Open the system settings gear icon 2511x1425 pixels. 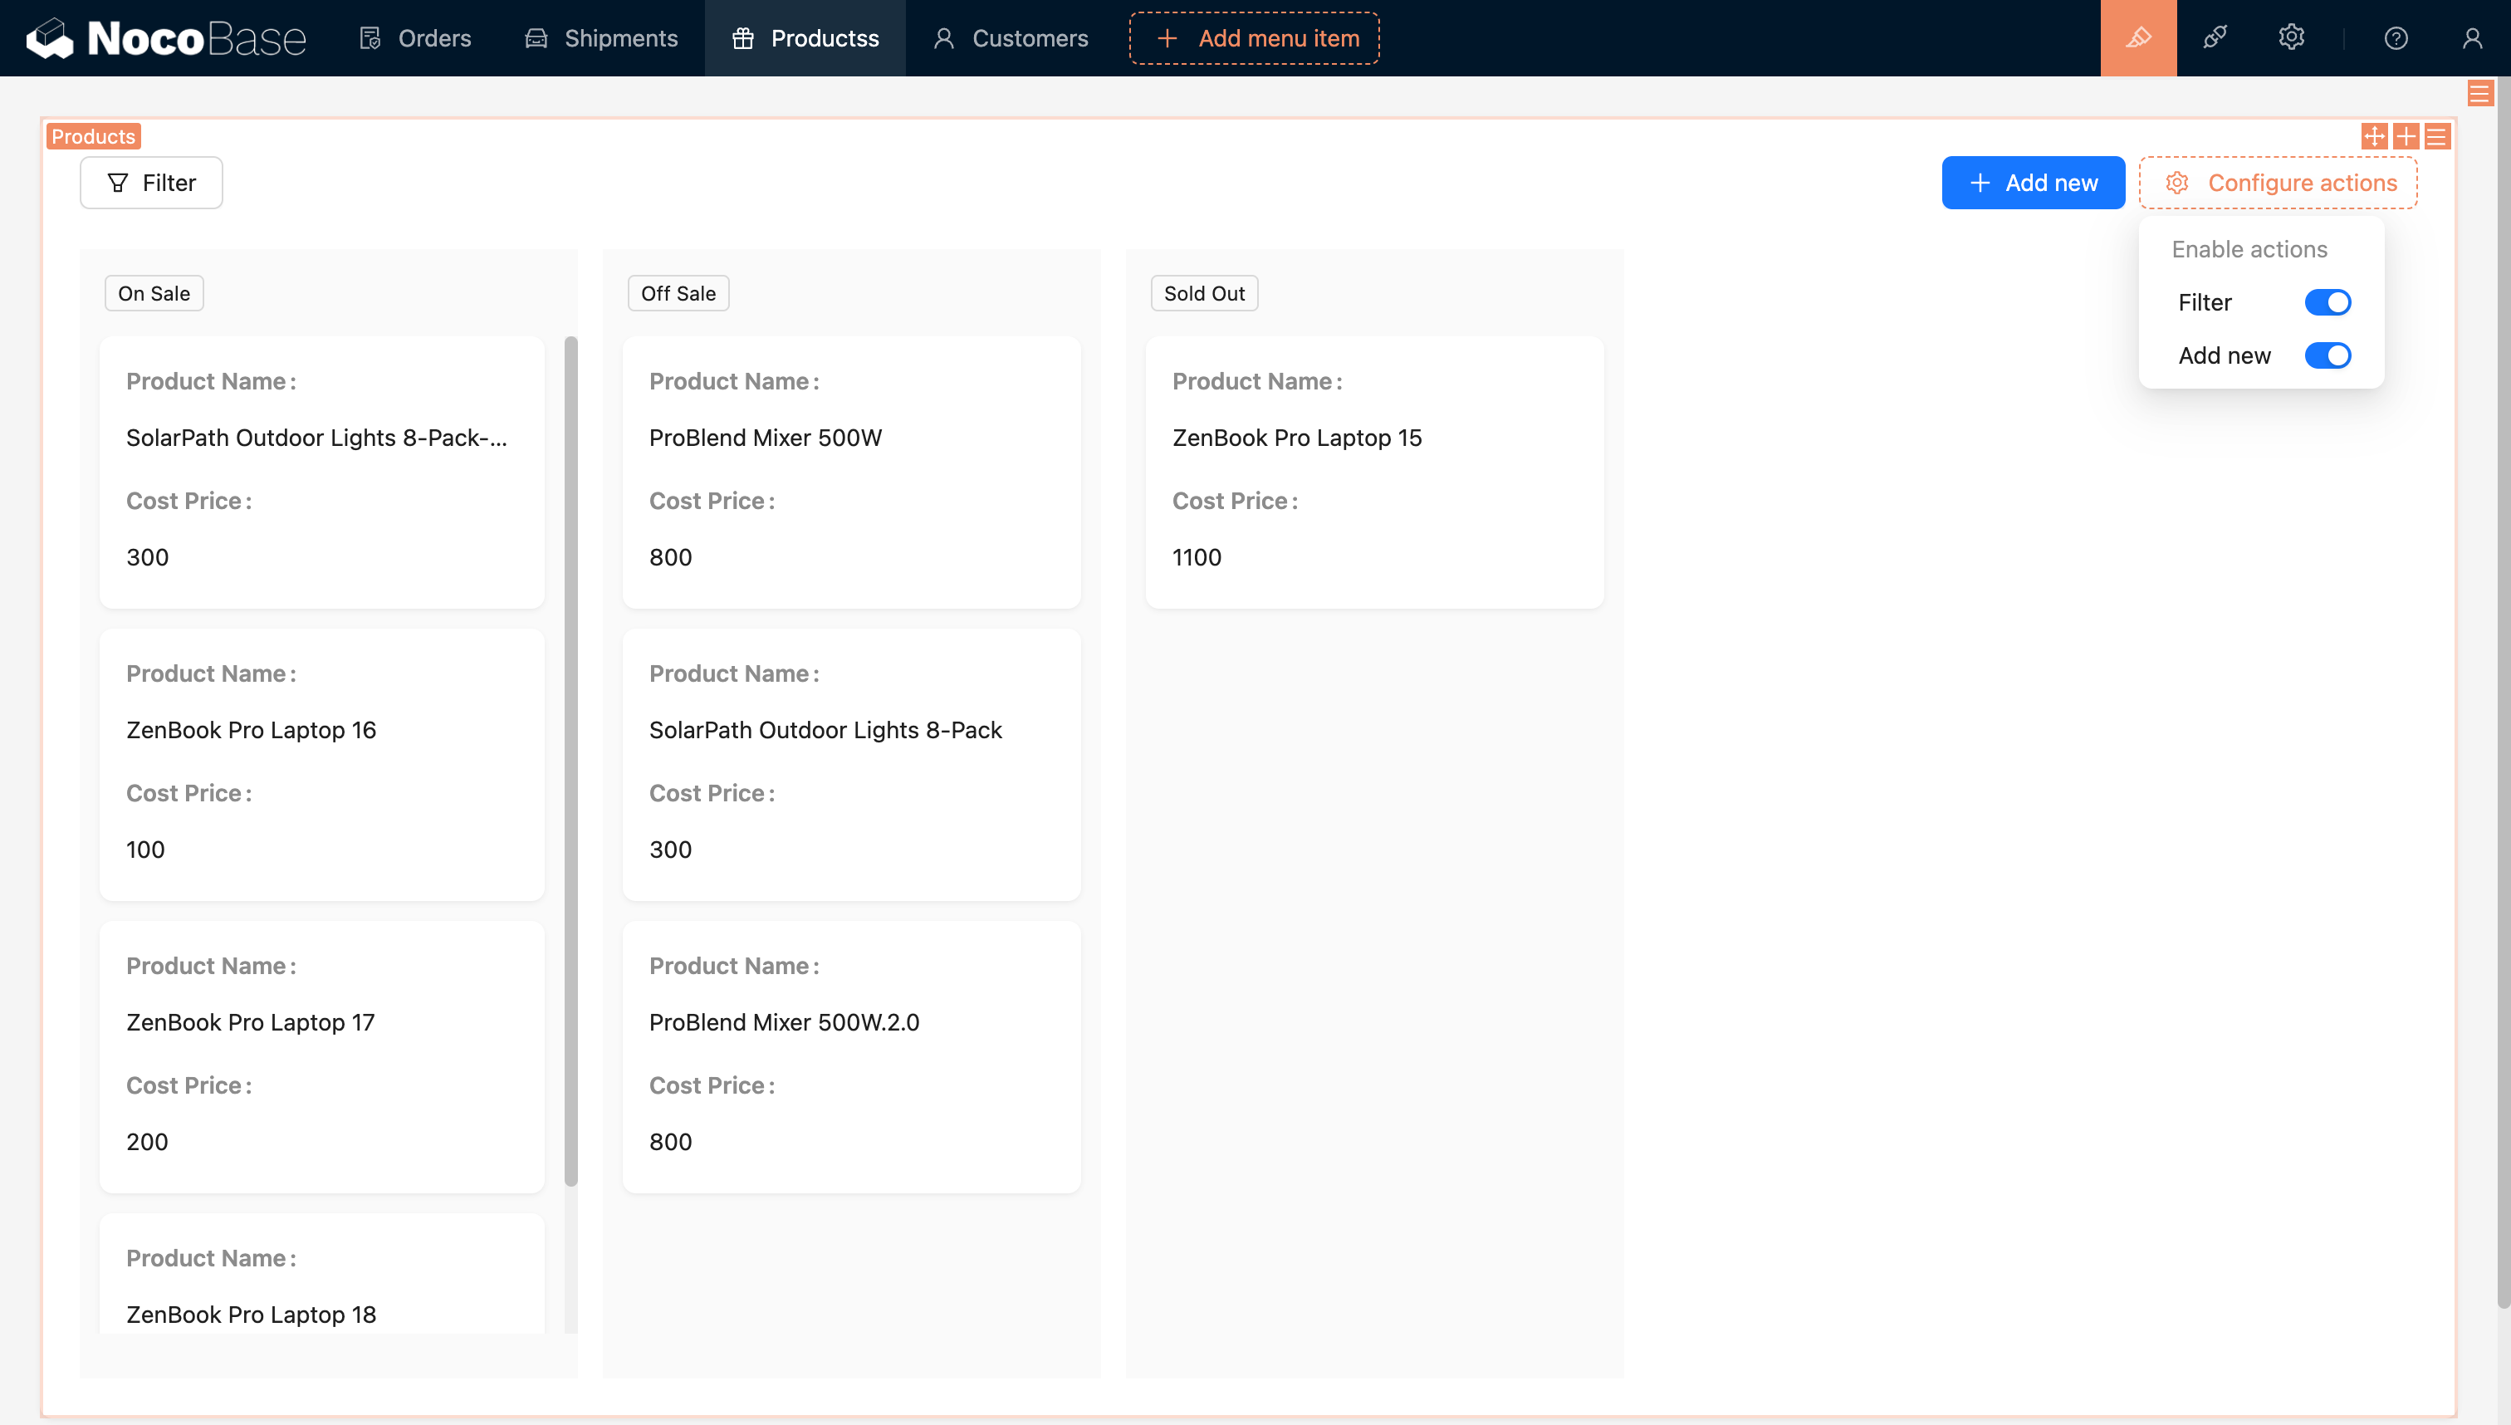tap(2292, 37)
